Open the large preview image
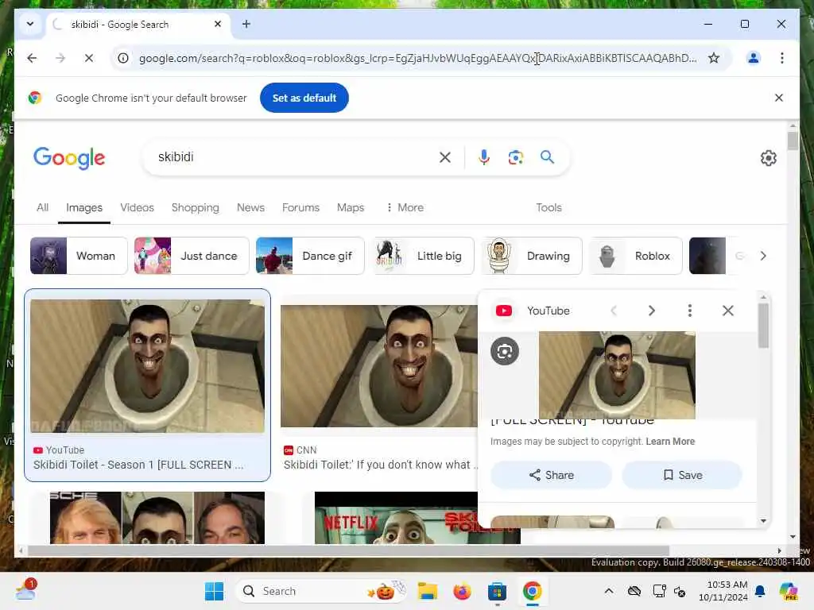The height and width of the screenshot is (610, 814). click(x=617, y=375)
